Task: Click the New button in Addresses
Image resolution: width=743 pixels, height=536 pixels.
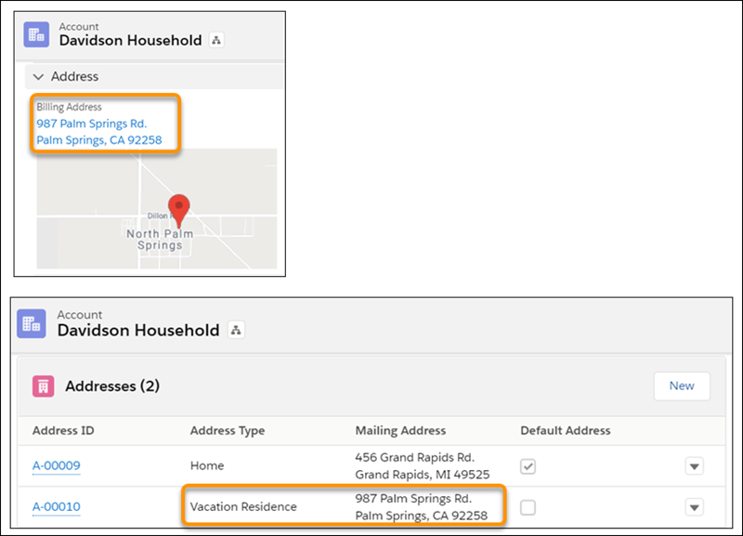Action: 682,386
